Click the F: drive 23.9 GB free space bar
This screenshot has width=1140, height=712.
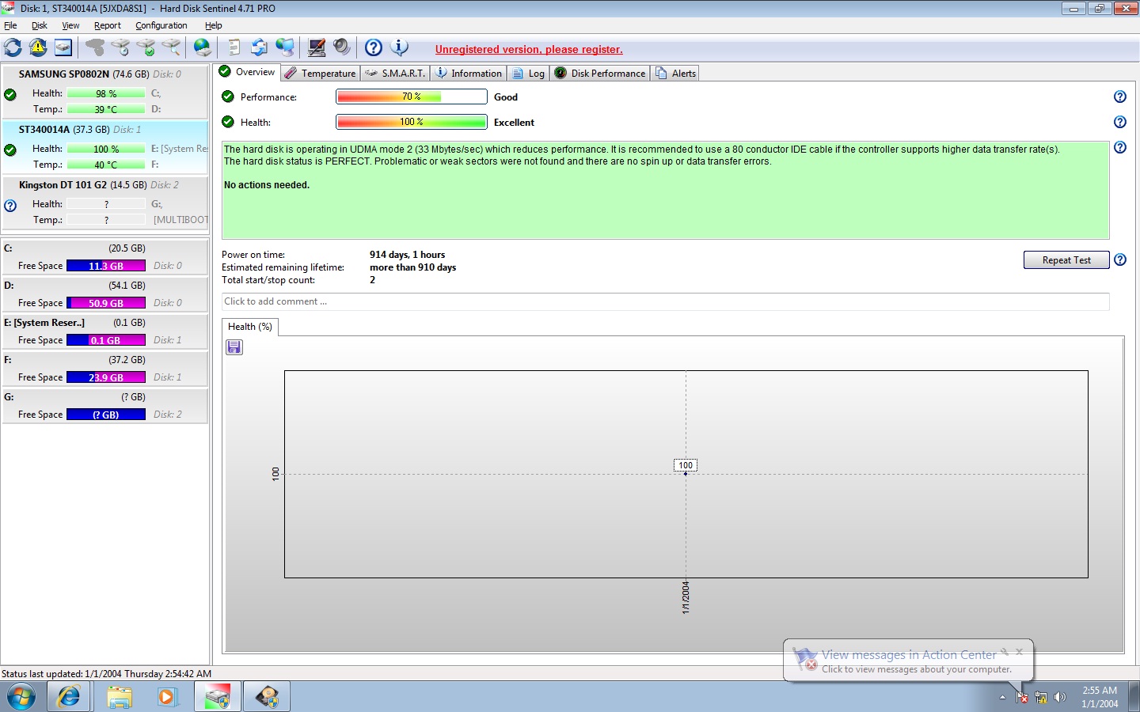pyautogui.click(x=106, y=377)
